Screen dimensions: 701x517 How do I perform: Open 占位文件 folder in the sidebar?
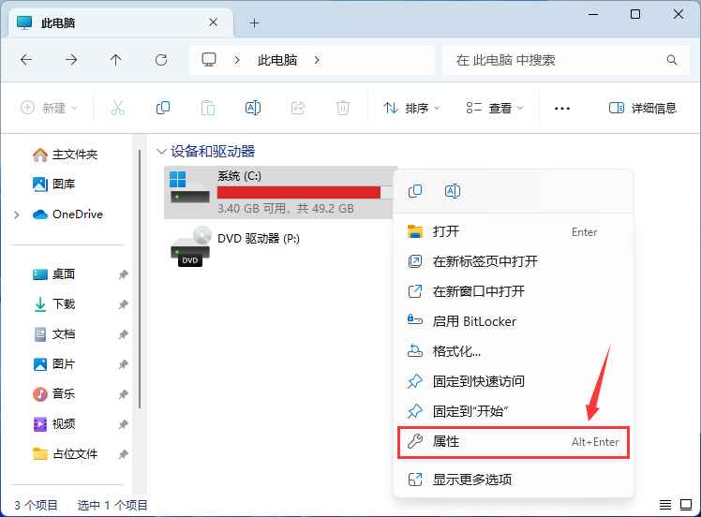(x=66, y=454)
